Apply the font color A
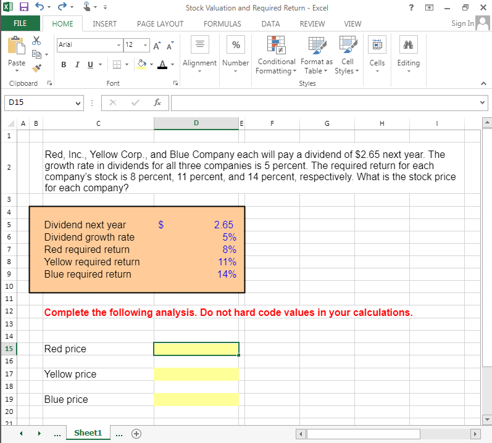 tap(162, 65)
